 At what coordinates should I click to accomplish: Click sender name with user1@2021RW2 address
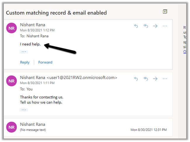point(68,78)
